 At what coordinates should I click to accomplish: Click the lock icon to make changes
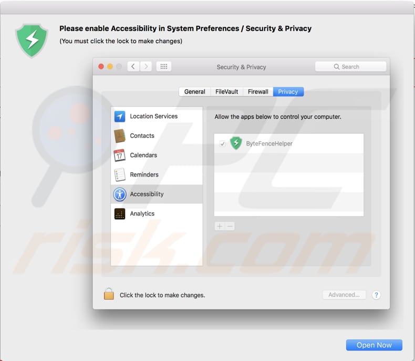[109, 294]
